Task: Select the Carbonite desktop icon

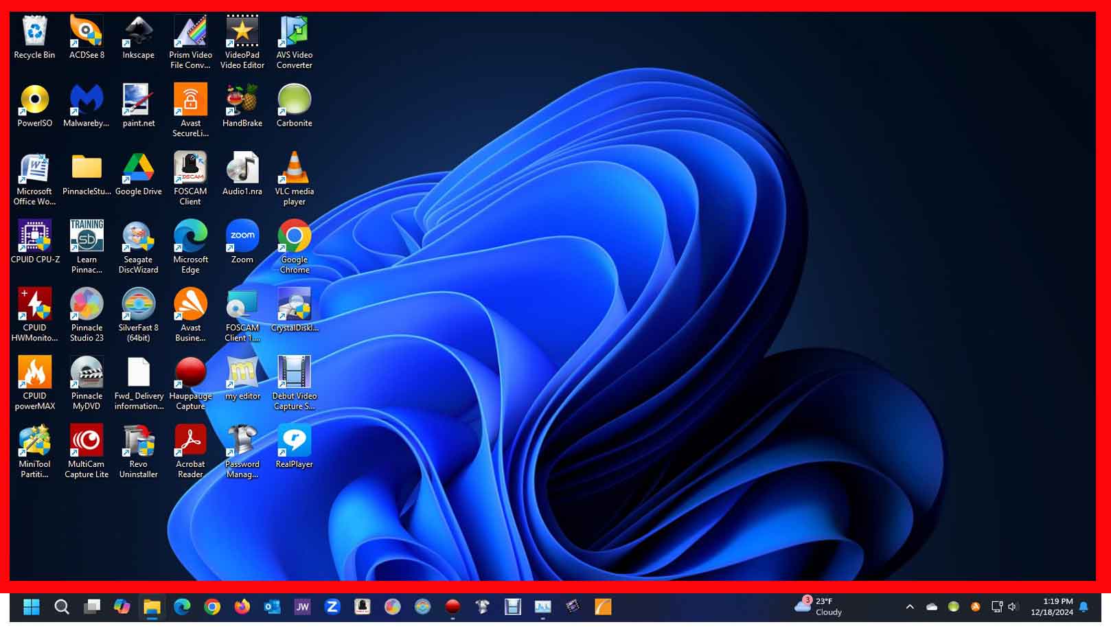Action: coord(294,106)
